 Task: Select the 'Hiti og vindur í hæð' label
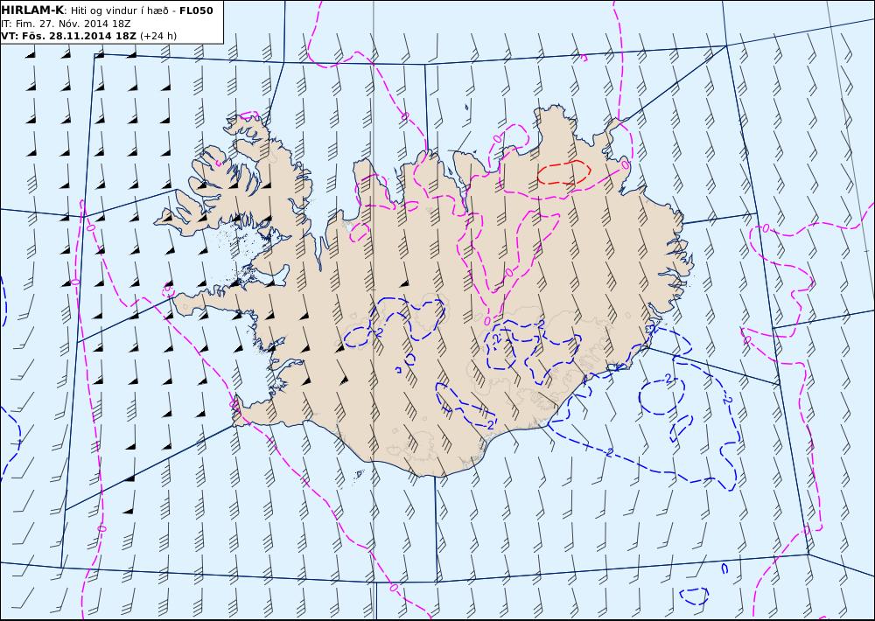(119, 10)
